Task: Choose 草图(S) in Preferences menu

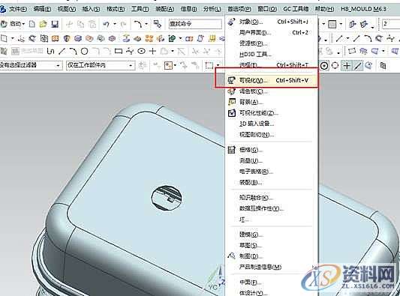Action: pyautogui.click(x=271, y=245)
